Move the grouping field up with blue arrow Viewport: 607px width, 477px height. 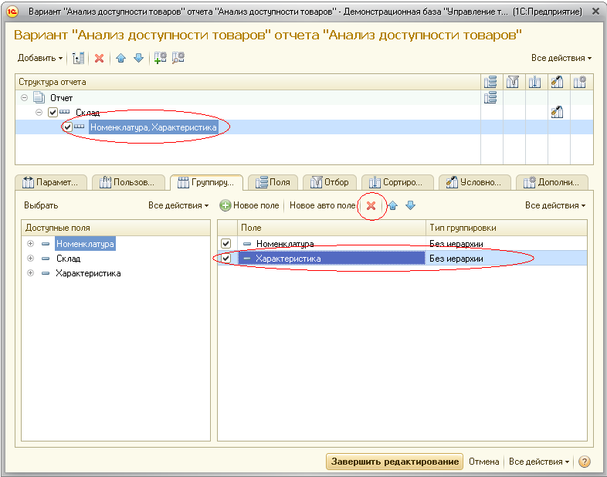pyautogui.click(x=393, y=205)
